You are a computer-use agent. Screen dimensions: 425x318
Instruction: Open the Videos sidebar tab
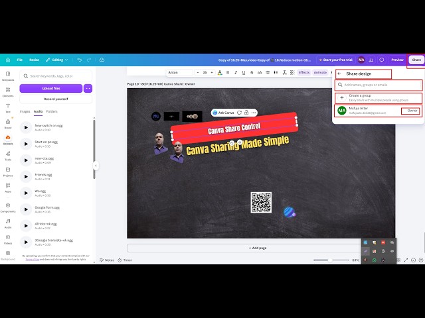(8, 239)
